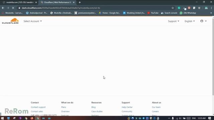Screen dimensions: 214x120
Task: Open the Community footer link
Action: [127, 111]
